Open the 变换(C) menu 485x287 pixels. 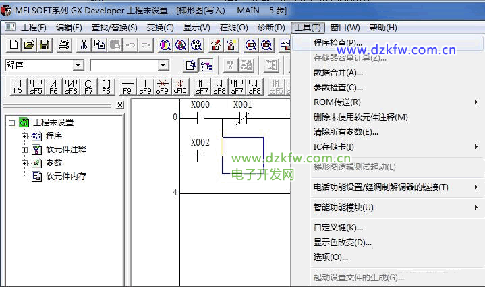point(161,28)
